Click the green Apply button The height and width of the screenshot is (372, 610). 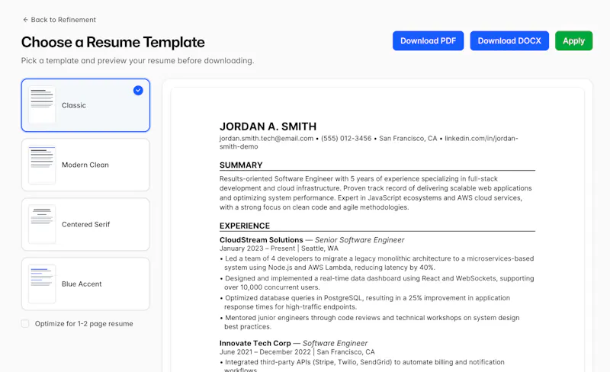573,41
